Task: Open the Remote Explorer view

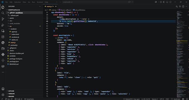Action: click(3, 31)
